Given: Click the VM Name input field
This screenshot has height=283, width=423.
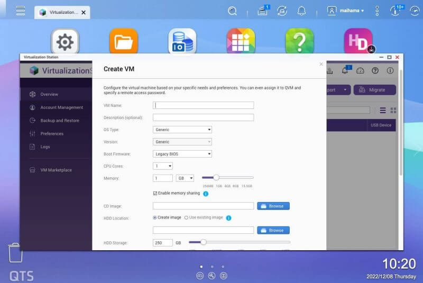Looking at the screenshot, I should click(x=203, y=105).
